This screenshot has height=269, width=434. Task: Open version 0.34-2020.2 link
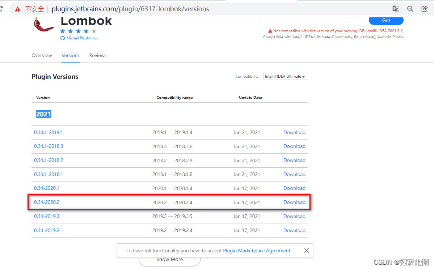[46, 202]
